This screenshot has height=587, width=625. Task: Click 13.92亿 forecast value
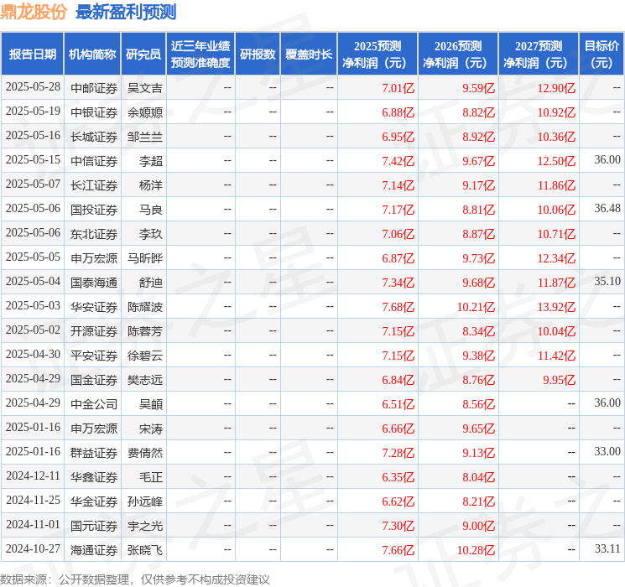(x=556, y=307)
